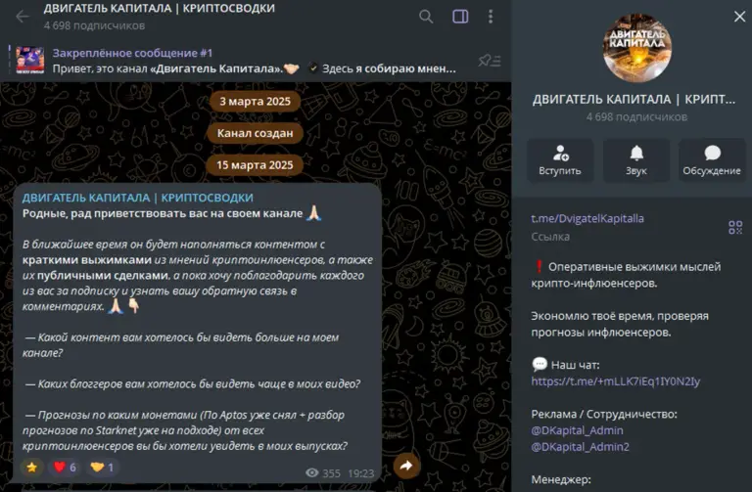Click post author name ДВИГАТЕЛЬ КАПИТАЛА | КРИПТОСВОДКИ
This screenshot has height=492, width=752.
(138, 198)
